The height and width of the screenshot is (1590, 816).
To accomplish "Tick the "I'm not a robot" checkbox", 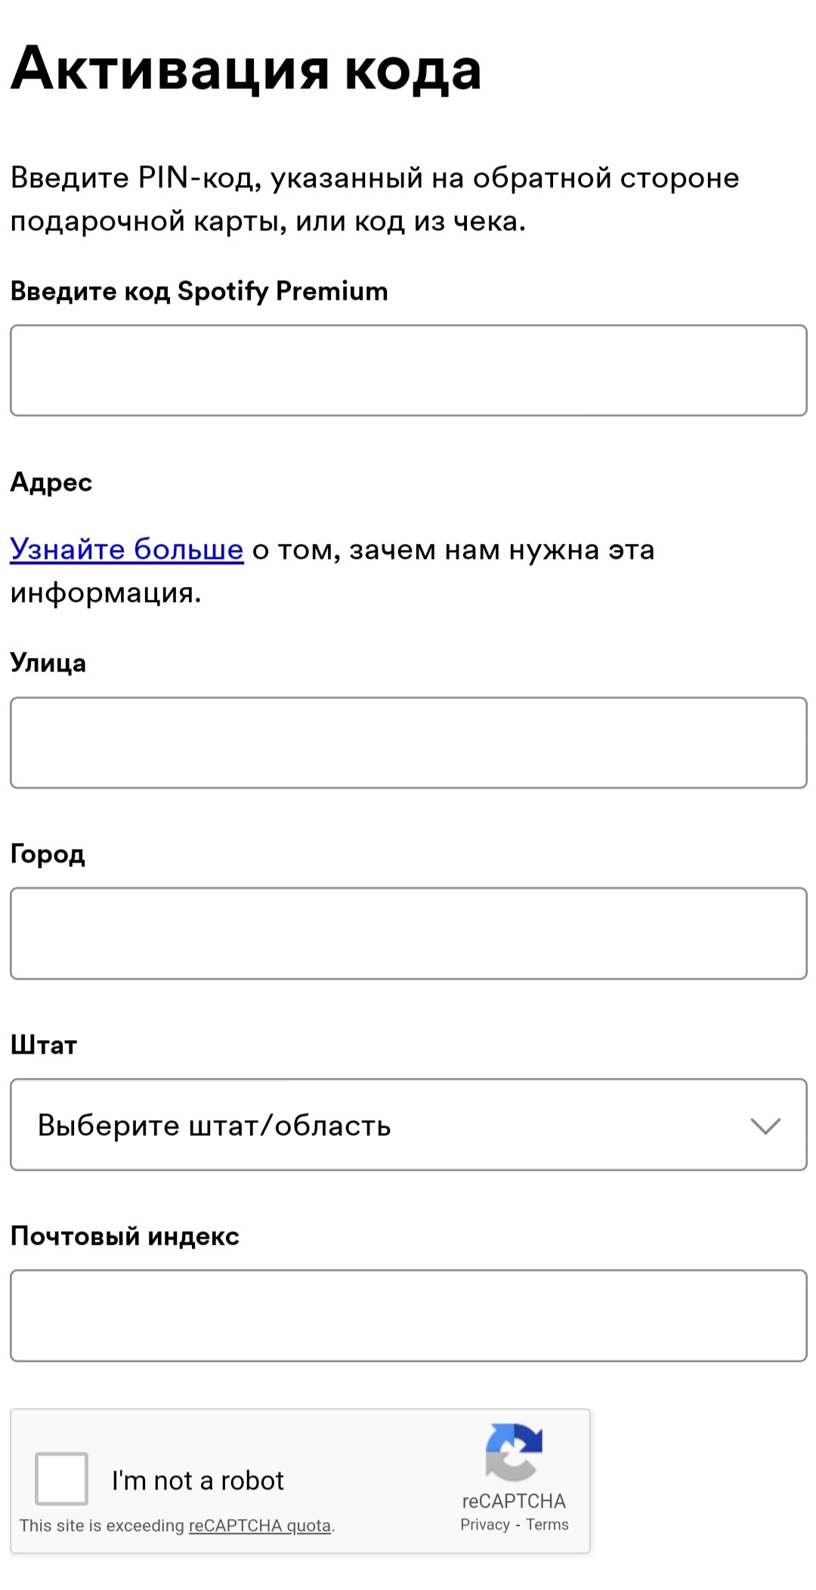I will (x=62, y=1478).
